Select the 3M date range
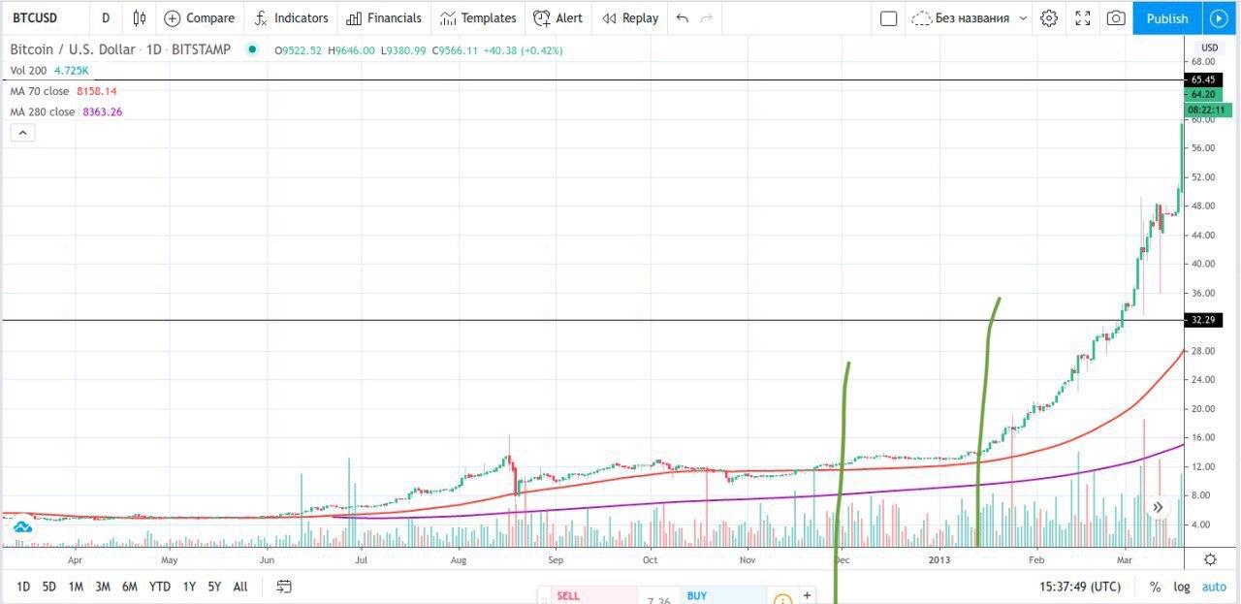This screenshot has height=604, width=1241. [x=103, y=587]
